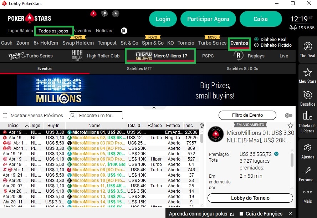
Task: Select Dinheiro Real radio button
Action: point(256,39)
